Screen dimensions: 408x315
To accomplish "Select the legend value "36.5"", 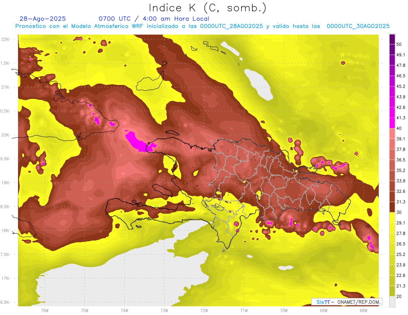I will [x=401, y=160].
